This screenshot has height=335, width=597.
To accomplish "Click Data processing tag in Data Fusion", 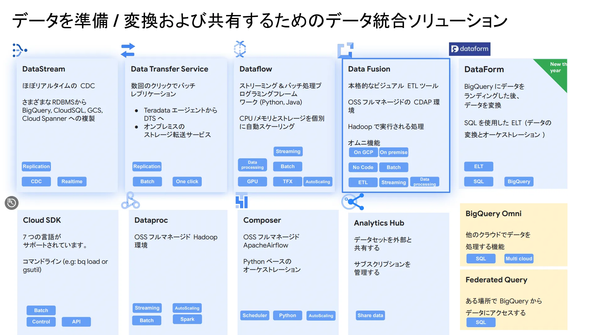I will pyautogui.click(x=424, y=182).
